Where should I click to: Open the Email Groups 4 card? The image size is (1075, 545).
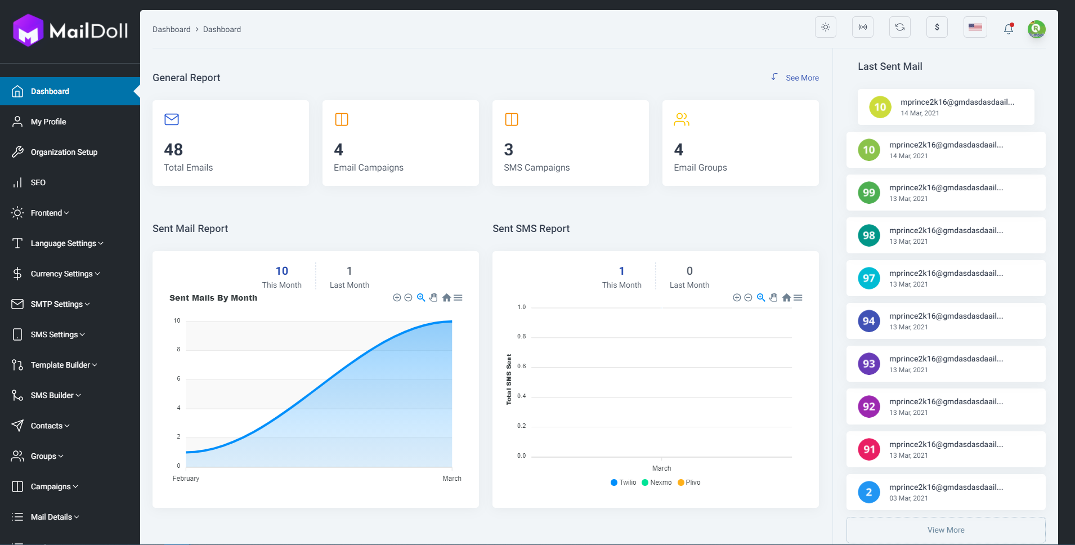(741, 143)
